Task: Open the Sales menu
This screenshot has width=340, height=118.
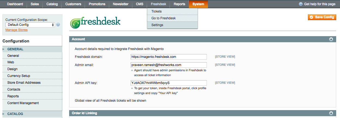Action: coord(35,4)
